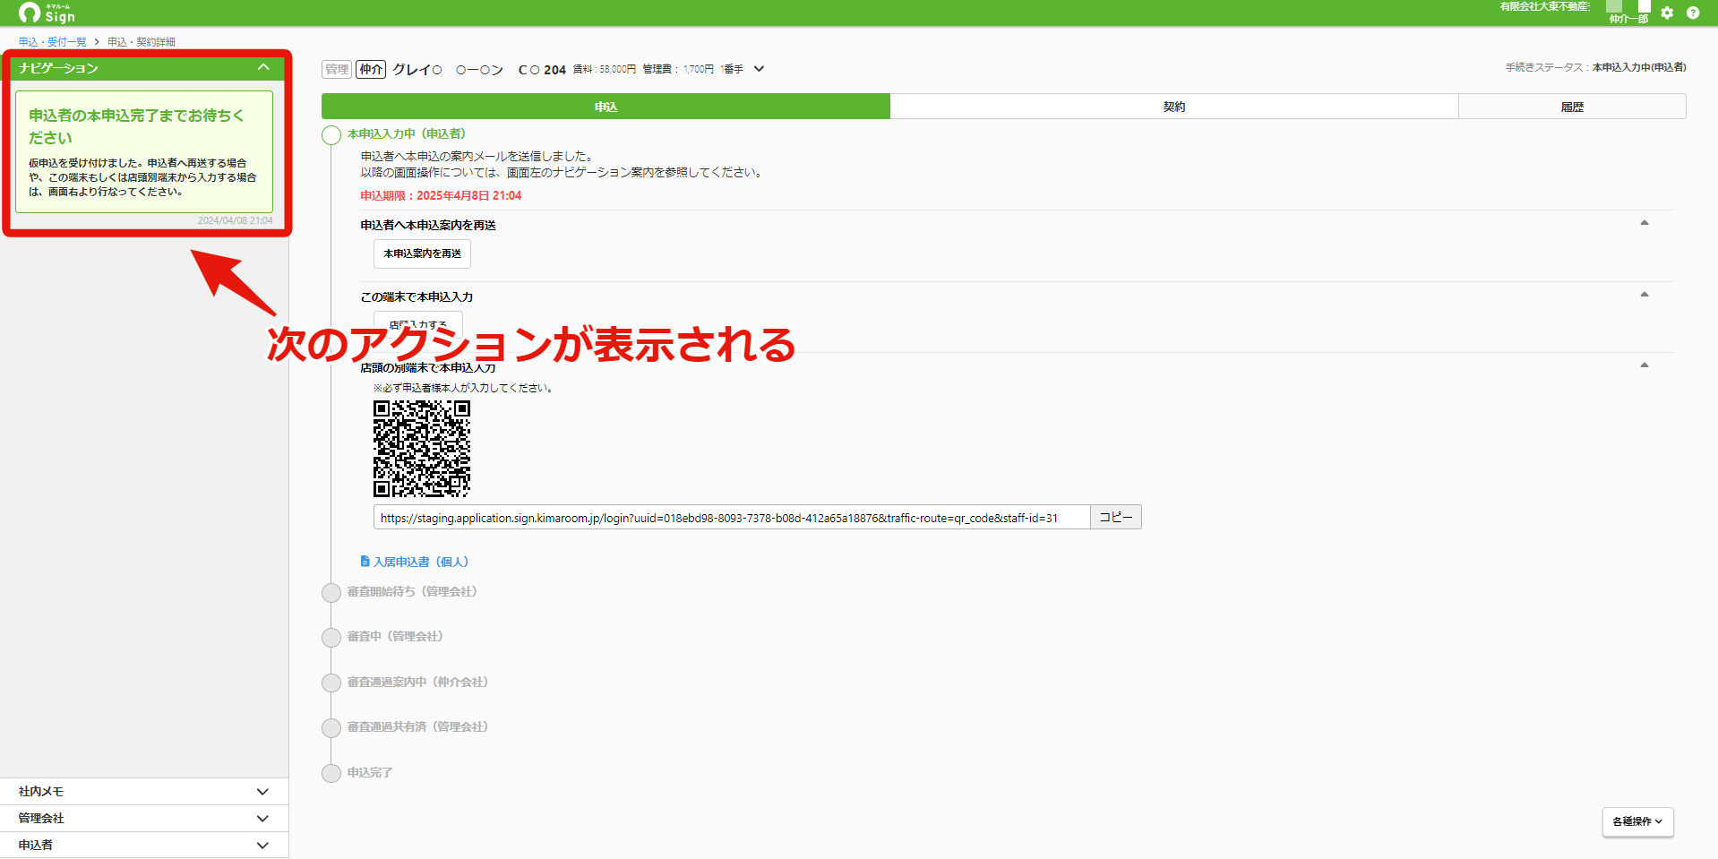Click the 審査開始待ち step circle

pos(331,592)
